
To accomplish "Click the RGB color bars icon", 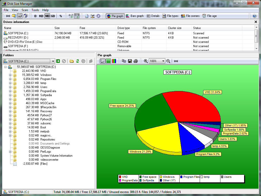I will pyautogui.click(x=114, y=61).
